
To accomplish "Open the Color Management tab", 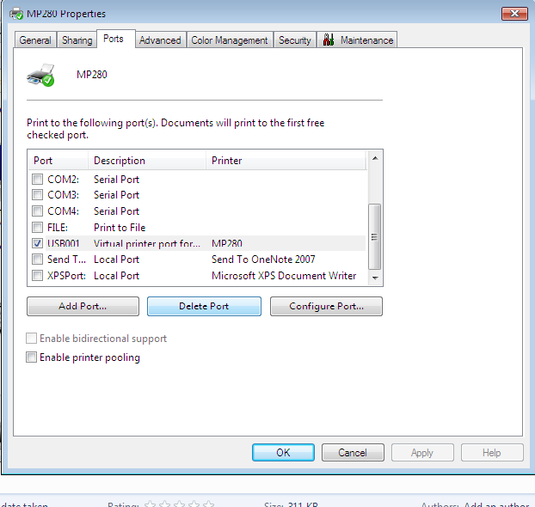I will pyautogui.click(x=230, y=40).
